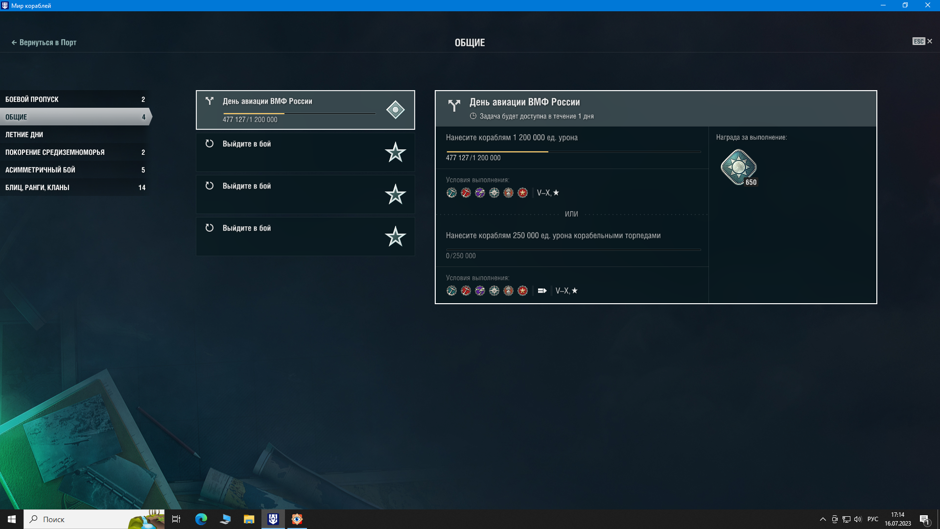Click the teal anchor badge in first condition row
This screenshot has width=940, height=529.
(x=451, y=193)
